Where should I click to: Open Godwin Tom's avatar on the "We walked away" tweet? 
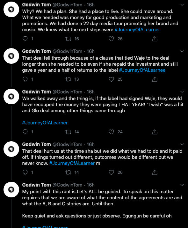[x=11, y=96]
